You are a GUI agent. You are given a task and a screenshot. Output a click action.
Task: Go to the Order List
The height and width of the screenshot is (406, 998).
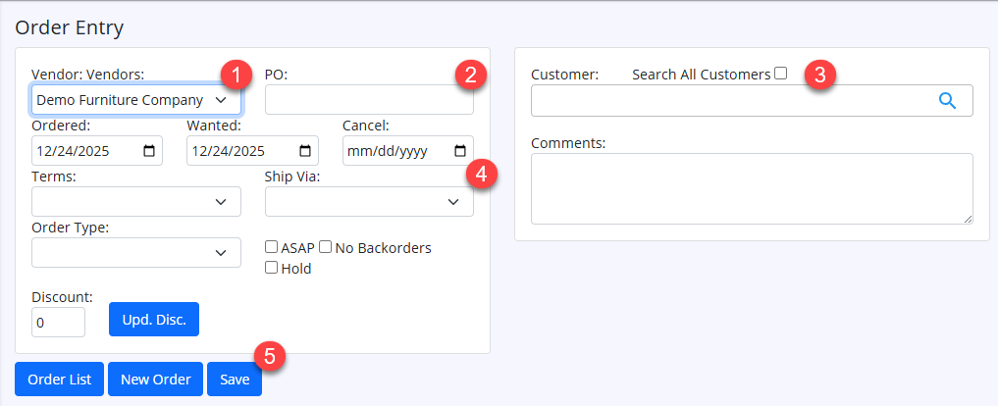(59, 380)
